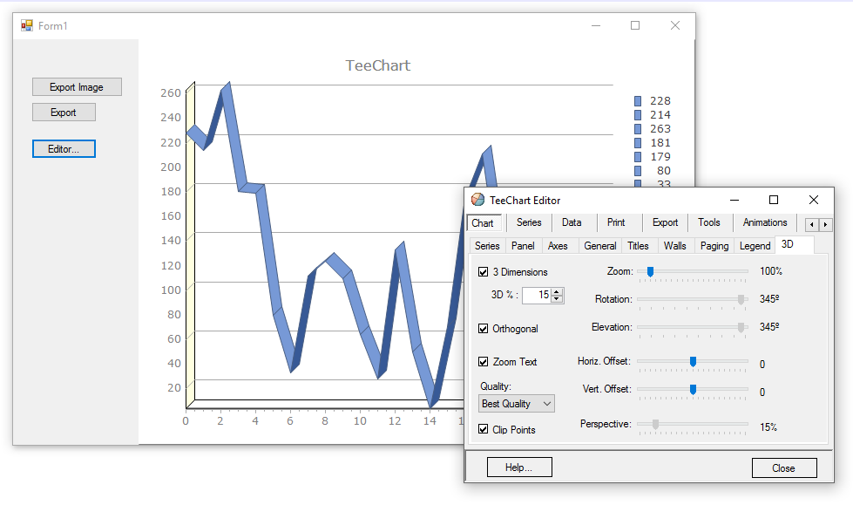
Task: Open the Paging sub-tab
Action: click(x=714, y=246)
